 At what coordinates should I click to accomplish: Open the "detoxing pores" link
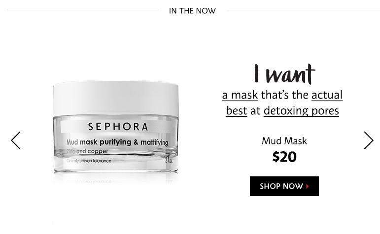[x=301, y=111]
